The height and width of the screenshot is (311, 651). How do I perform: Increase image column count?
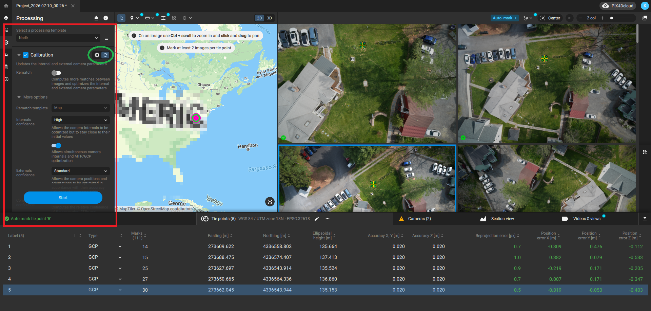point(602,18)
